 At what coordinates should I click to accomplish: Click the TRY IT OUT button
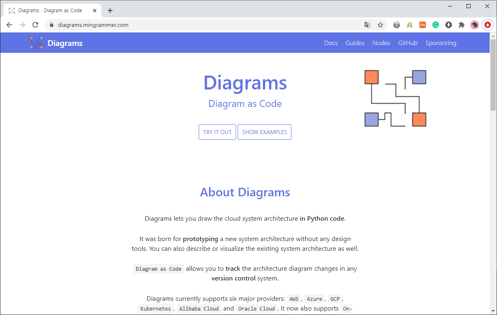coord(217,132)
